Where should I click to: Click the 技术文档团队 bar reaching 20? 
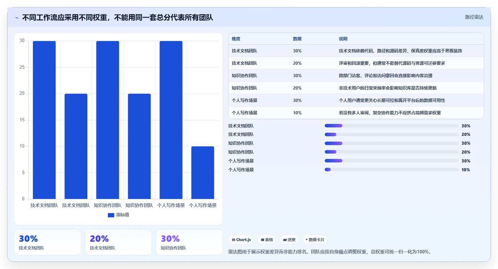[76, 146]
